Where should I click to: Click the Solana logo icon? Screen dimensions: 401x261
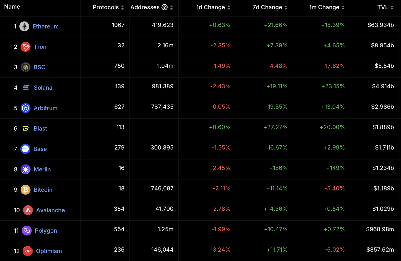click(26, 88)
